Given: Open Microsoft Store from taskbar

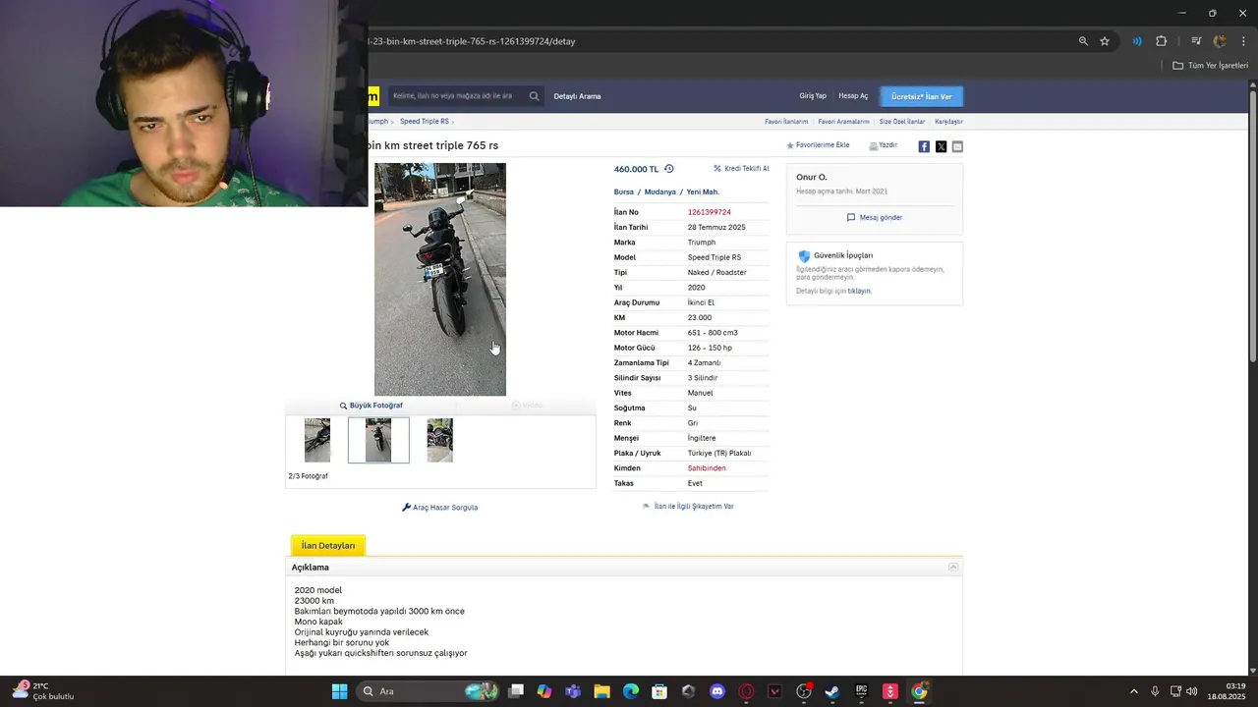Looking at the screenshot, I should [659, 691].
